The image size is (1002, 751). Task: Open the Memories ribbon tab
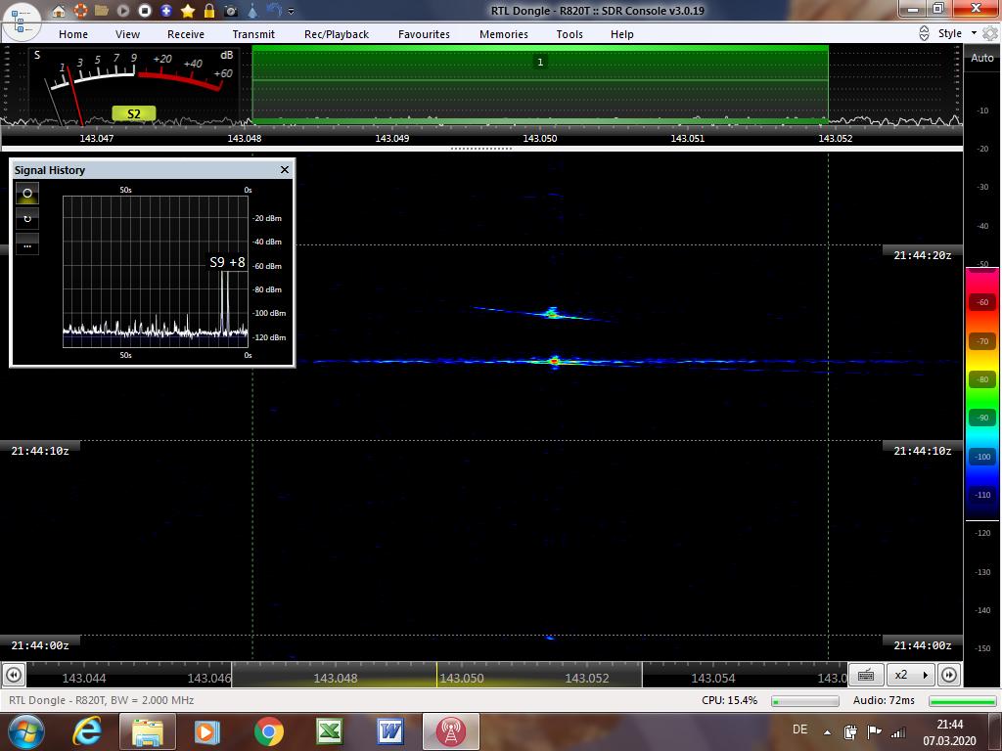pyautogui.click(x=504, y=34)
